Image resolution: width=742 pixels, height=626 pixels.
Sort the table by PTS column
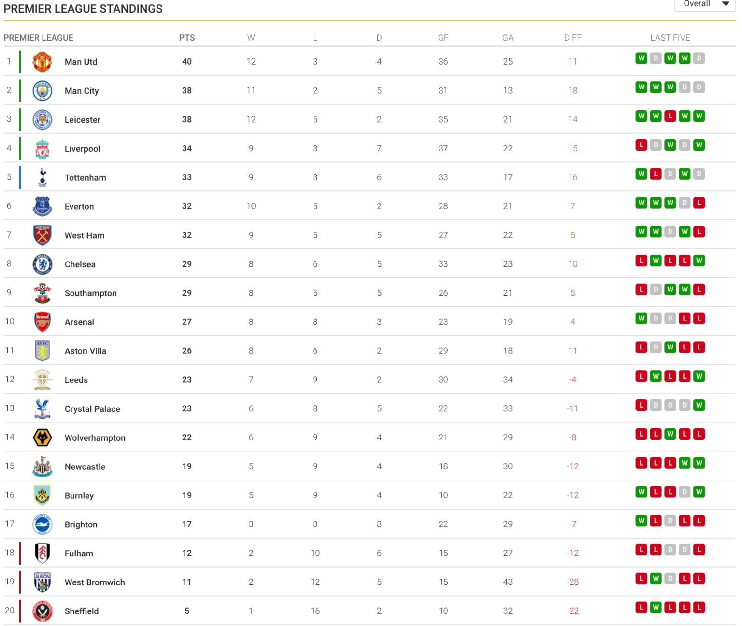pos(187,38)
